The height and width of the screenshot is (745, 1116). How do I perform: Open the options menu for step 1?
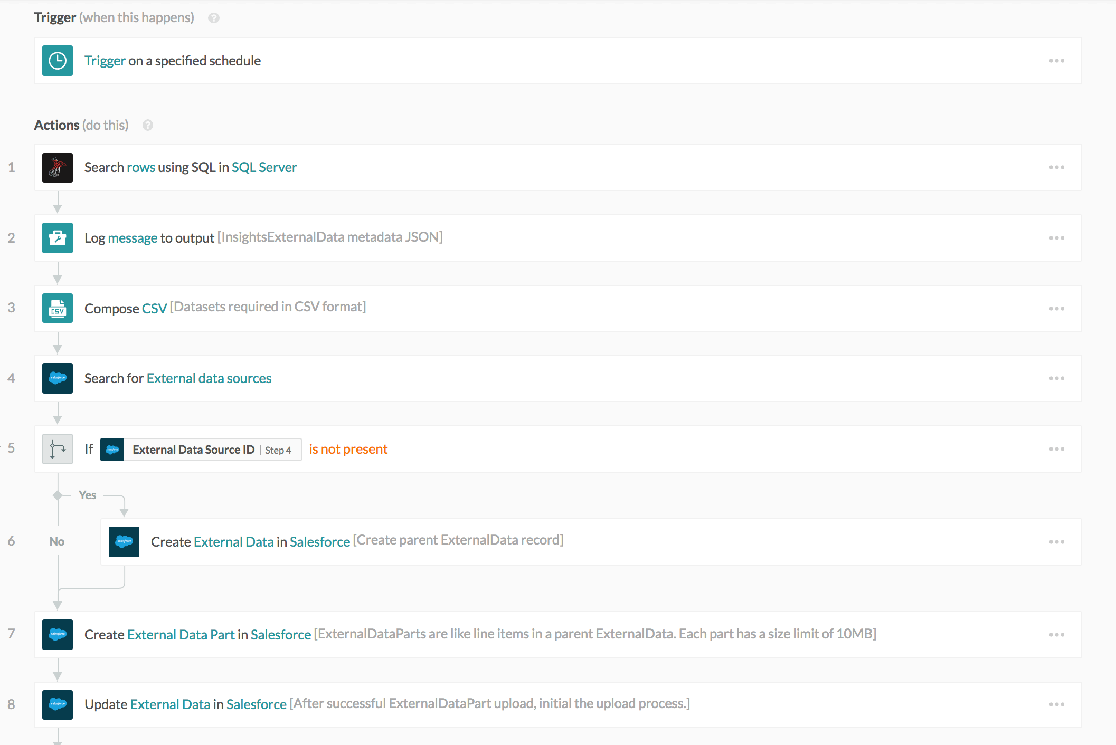click(x=1057, y=167)
